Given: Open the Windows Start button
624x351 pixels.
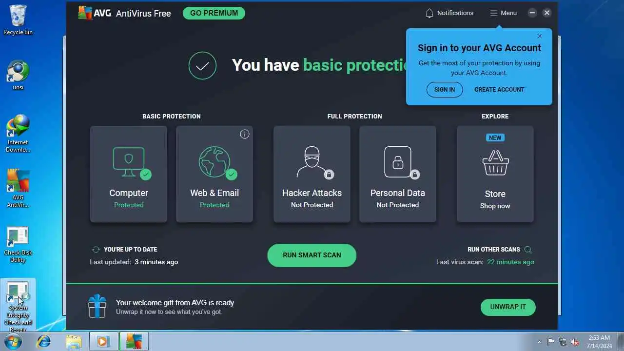Looking at the screenshot, I should click(13, 341).
